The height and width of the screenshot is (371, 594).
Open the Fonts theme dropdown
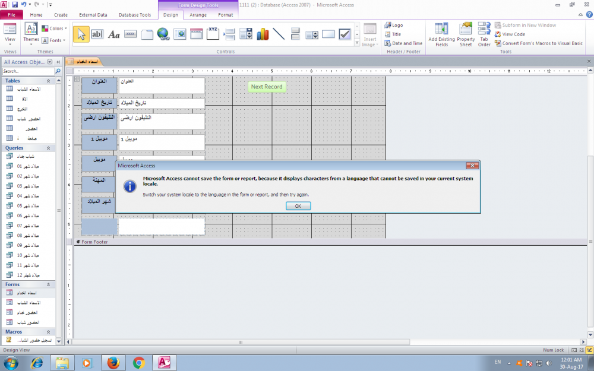click(53, 40)
